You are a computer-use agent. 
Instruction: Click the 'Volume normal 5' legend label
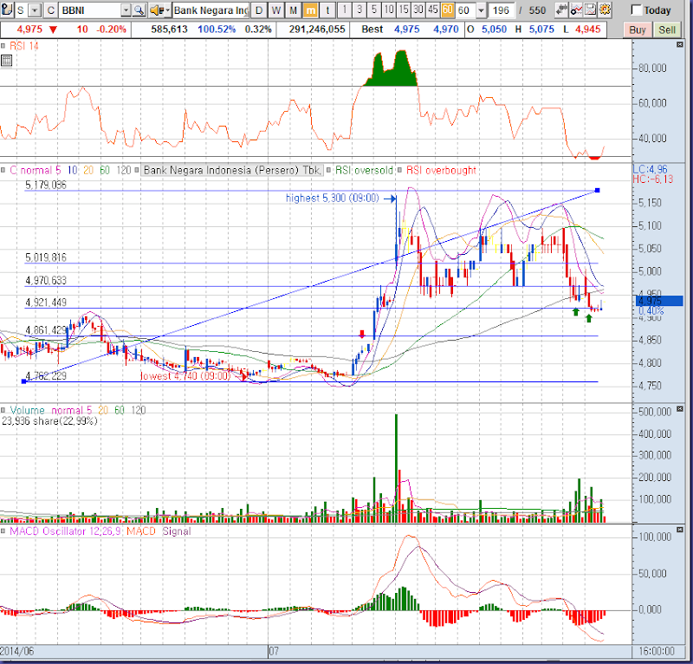51,410
